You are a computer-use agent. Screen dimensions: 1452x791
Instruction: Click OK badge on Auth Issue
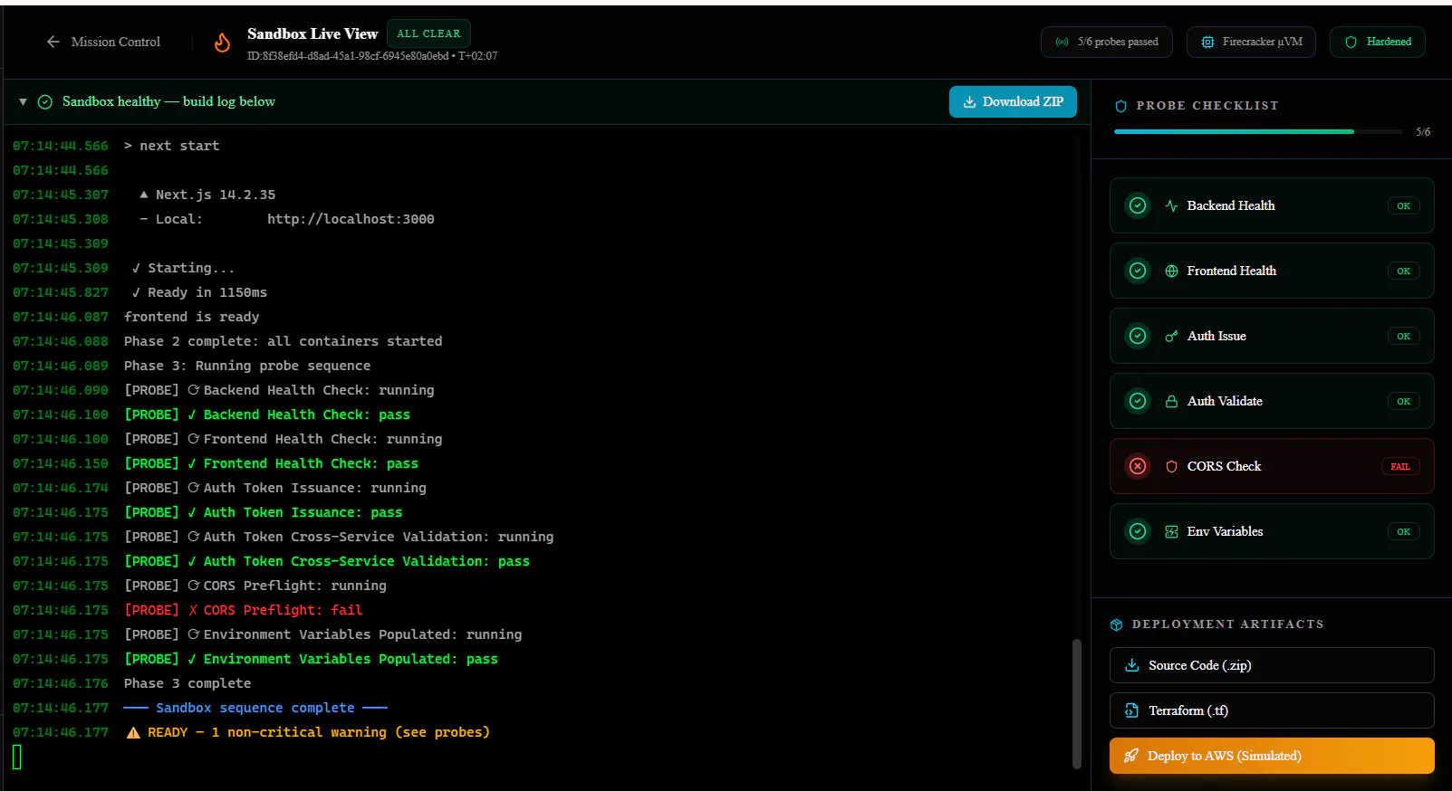tap(1403, 336)
